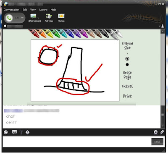Click the conversation scrollbar down arrow
168x155 pixels.
(163, 126)
